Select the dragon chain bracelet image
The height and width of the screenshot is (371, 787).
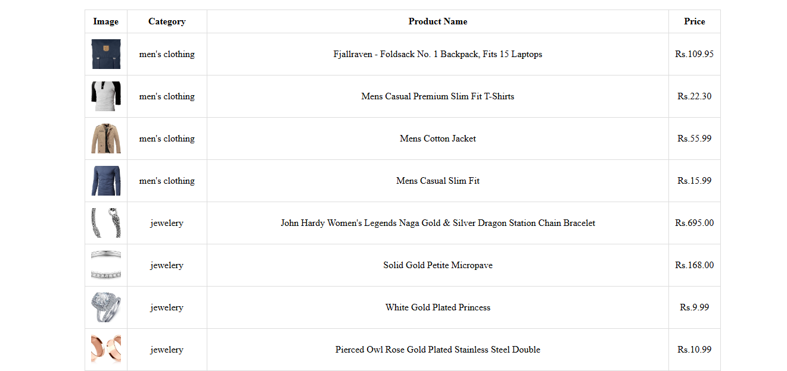coord(106,223)
